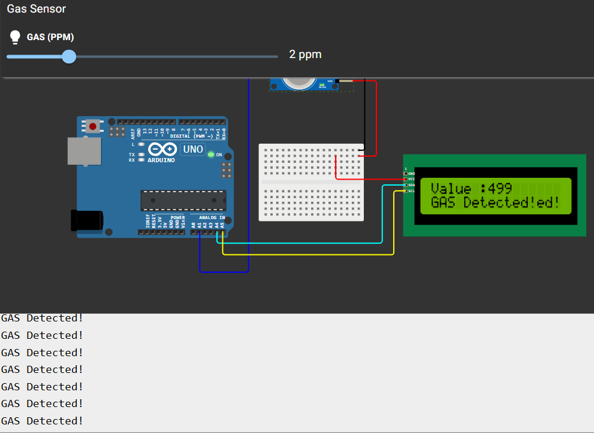Select the gas bulb icon in the sensor panel
594x434 pixels.
pyautogui.click(x=14, y=37)
